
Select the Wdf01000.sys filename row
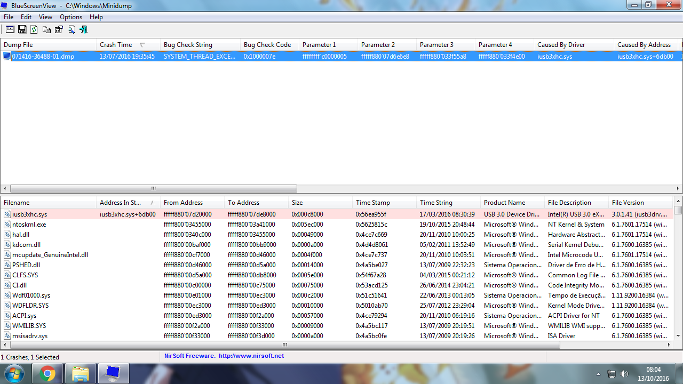pyautogui.click(x=337, y=295)
